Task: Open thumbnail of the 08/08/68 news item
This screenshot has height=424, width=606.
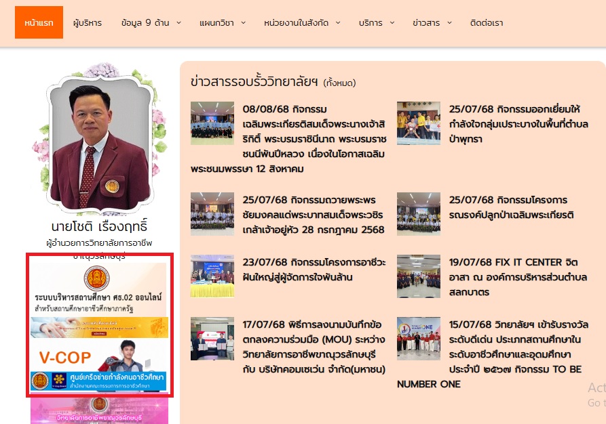Action: tap(212, 123)
